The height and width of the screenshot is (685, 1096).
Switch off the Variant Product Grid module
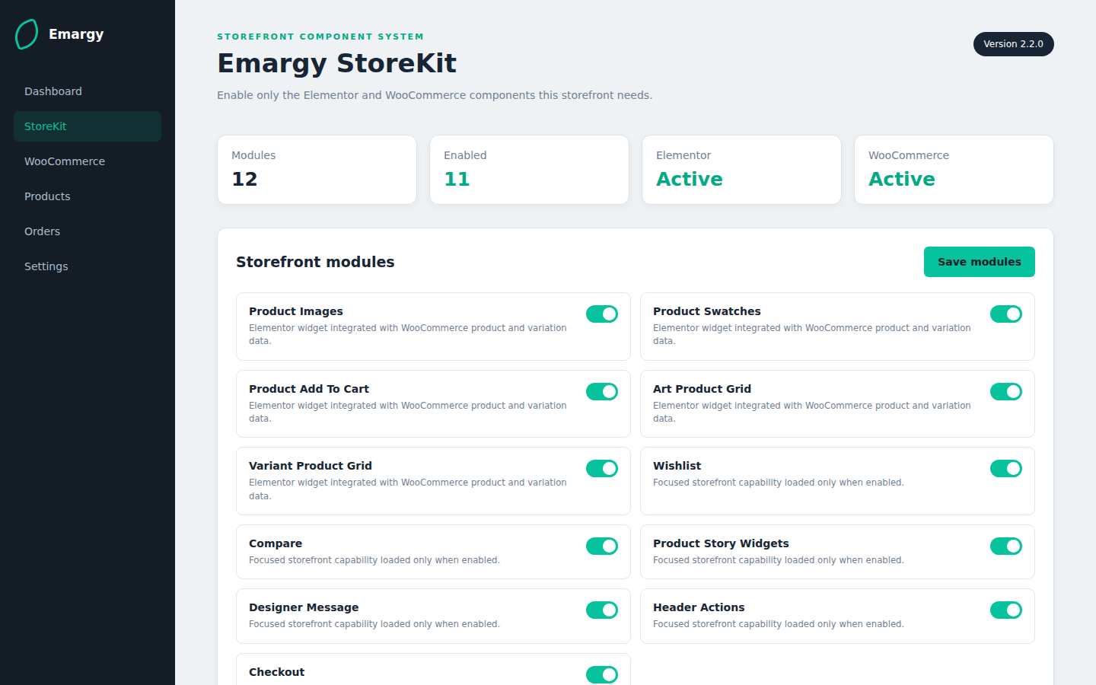[x=602, y=468]
